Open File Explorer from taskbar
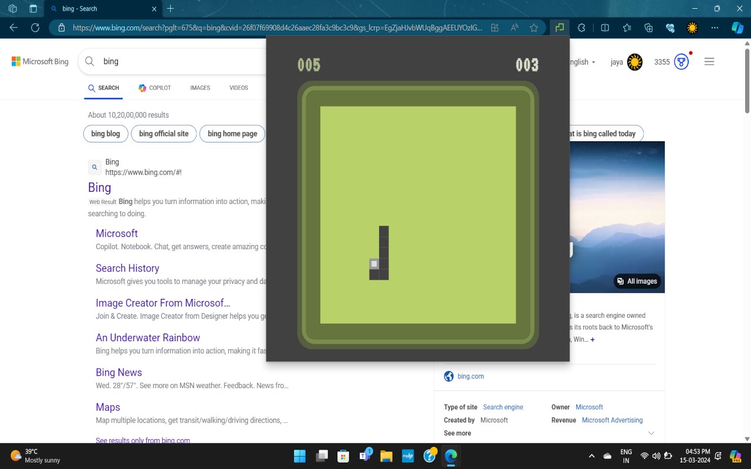Screen dimensions: 751x469 (386, 456)
